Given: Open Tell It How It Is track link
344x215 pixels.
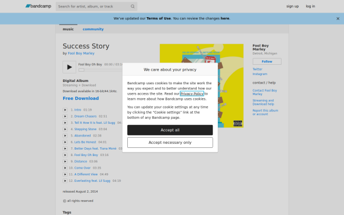Looking at the screenshot, I should (95, 123).
